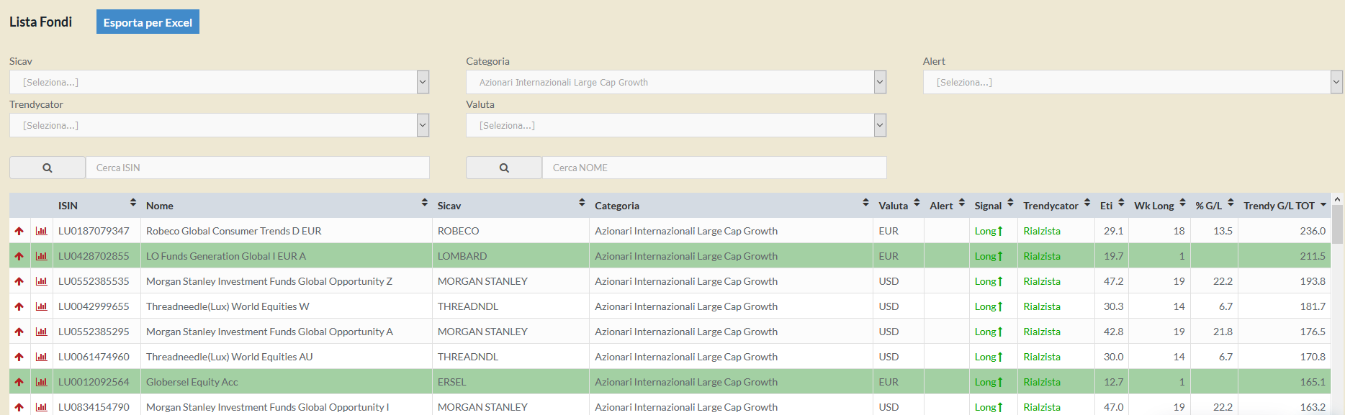Expand the Categoria dropdown list
Image resolution: width=1345 pixels, height=415 pixels.
pos(879,82)
